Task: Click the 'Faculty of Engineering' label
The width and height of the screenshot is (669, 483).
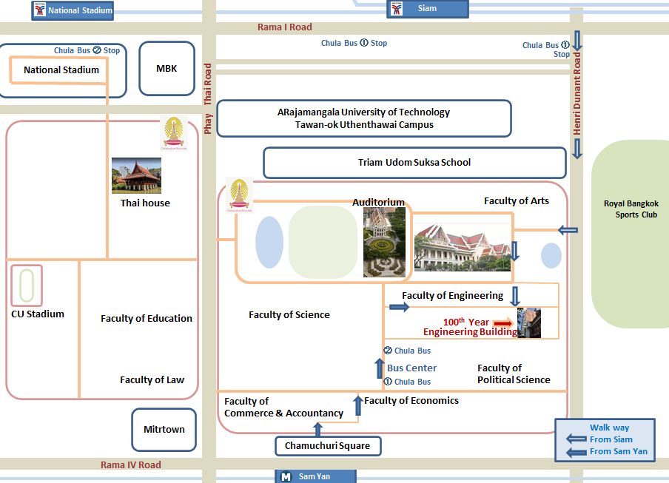Action: coord(453,295)
